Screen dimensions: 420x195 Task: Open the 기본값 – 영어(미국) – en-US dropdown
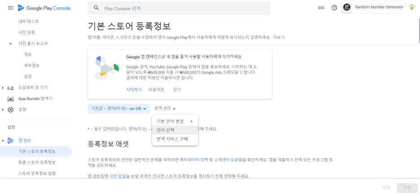(118, 108)
